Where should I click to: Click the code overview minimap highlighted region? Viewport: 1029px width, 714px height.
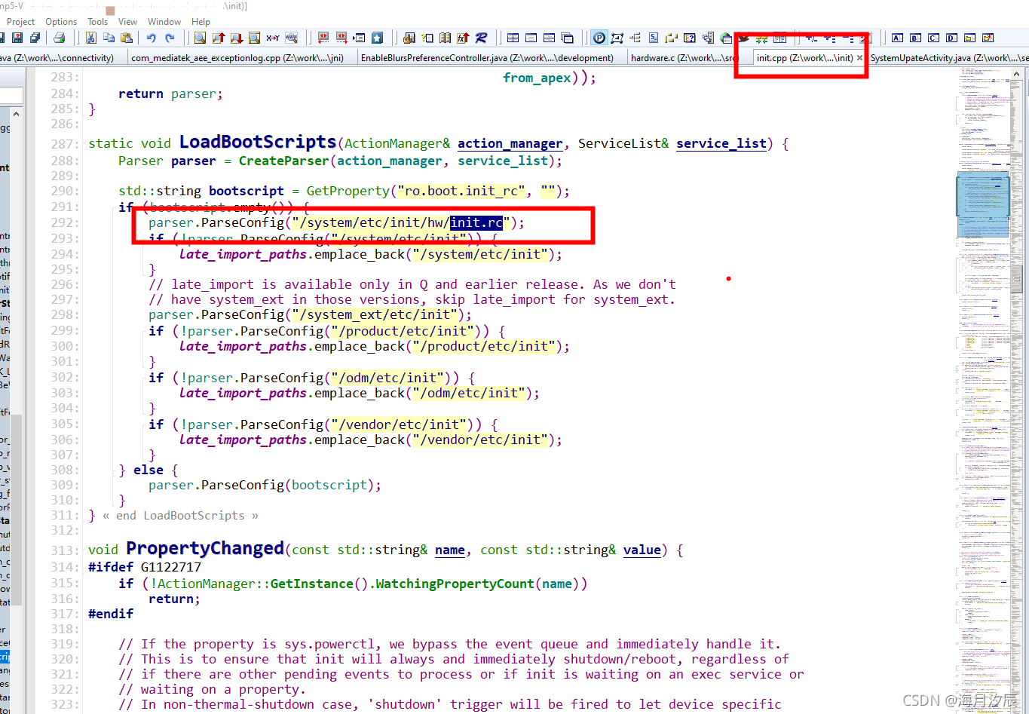tap(983, 204)
